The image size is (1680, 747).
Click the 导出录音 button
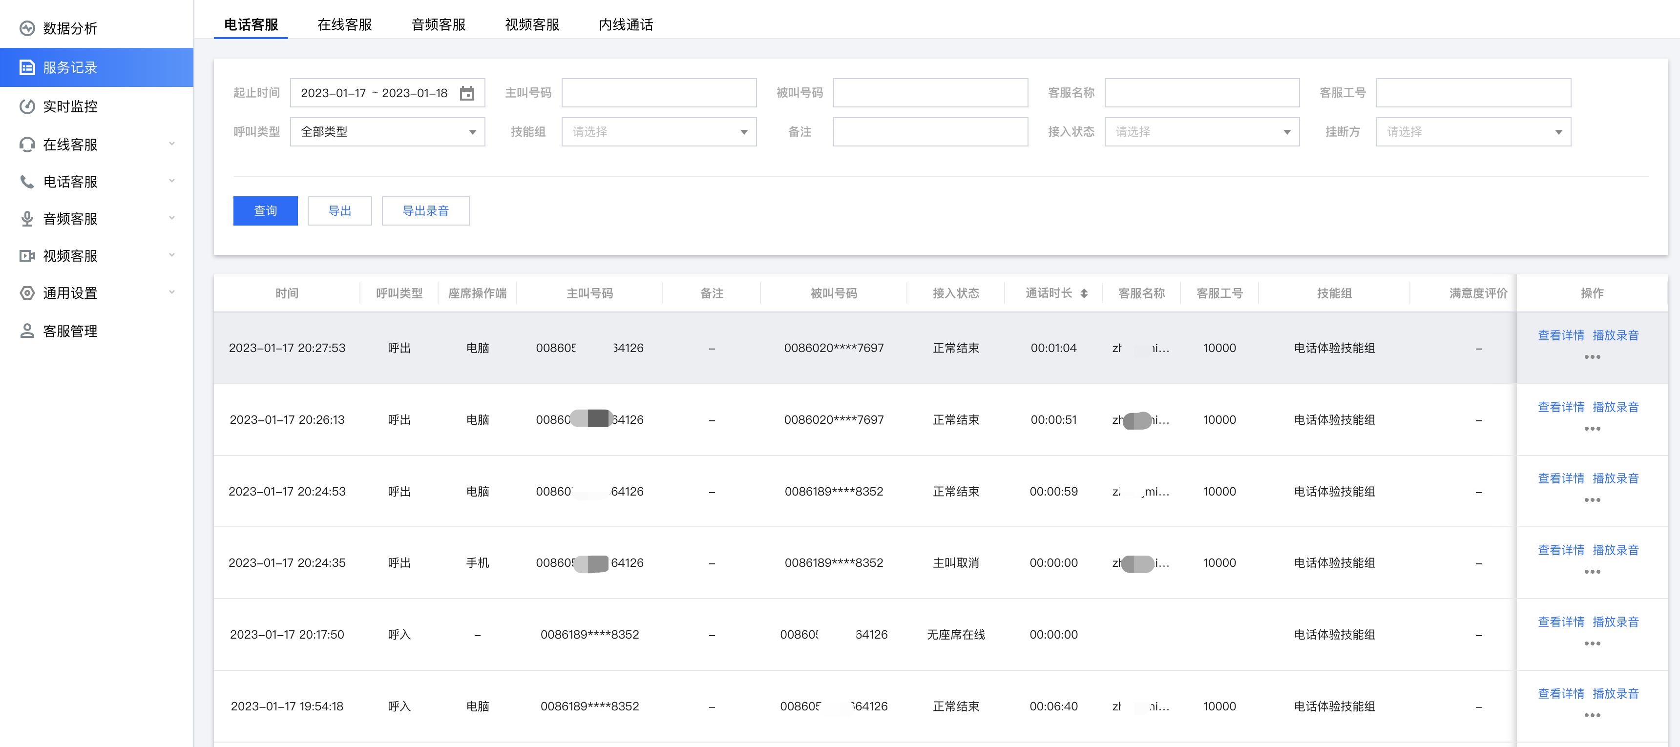(425, 210)
